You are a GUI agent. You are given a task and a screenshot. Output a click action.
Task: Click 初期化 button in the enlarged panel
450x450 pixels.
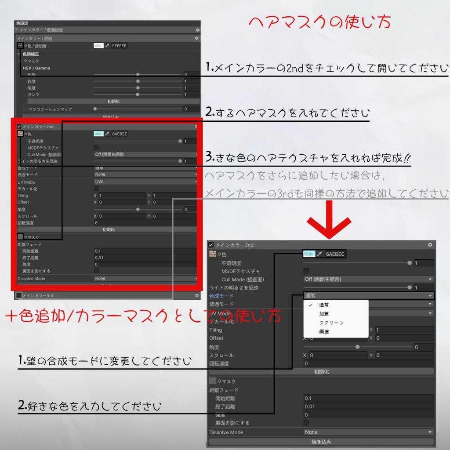tap(321, 372)
